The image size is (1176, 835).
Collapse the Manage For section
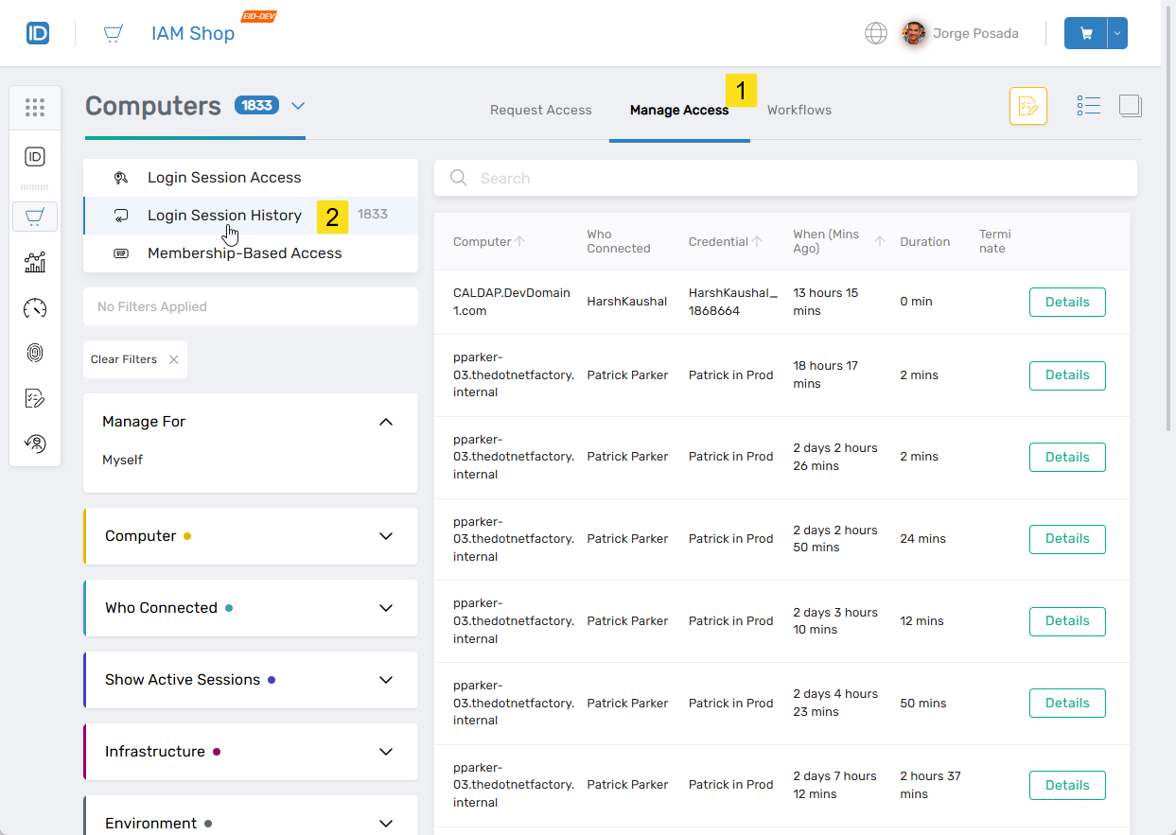tap(385, 422)
